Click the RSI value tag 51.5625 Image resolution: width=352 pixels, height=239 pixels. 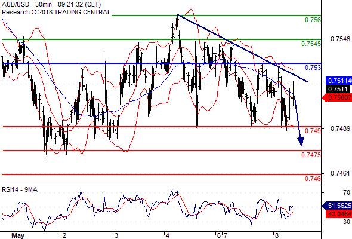pyautogui.click(x=337, y=206)
